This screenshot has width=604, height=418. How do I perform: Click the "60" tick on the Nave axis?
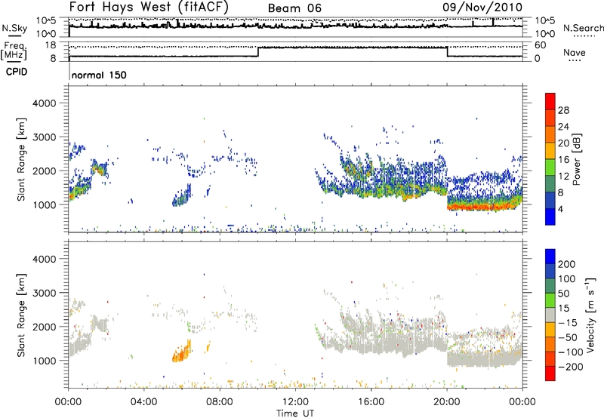[540, 45]
